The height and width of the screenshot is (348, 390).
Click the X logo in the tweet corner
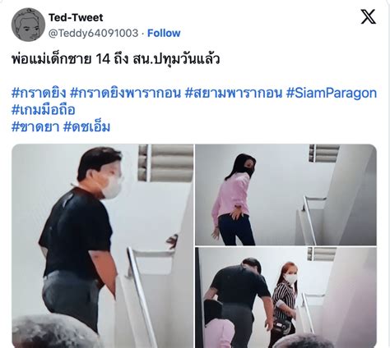[368, 16]
